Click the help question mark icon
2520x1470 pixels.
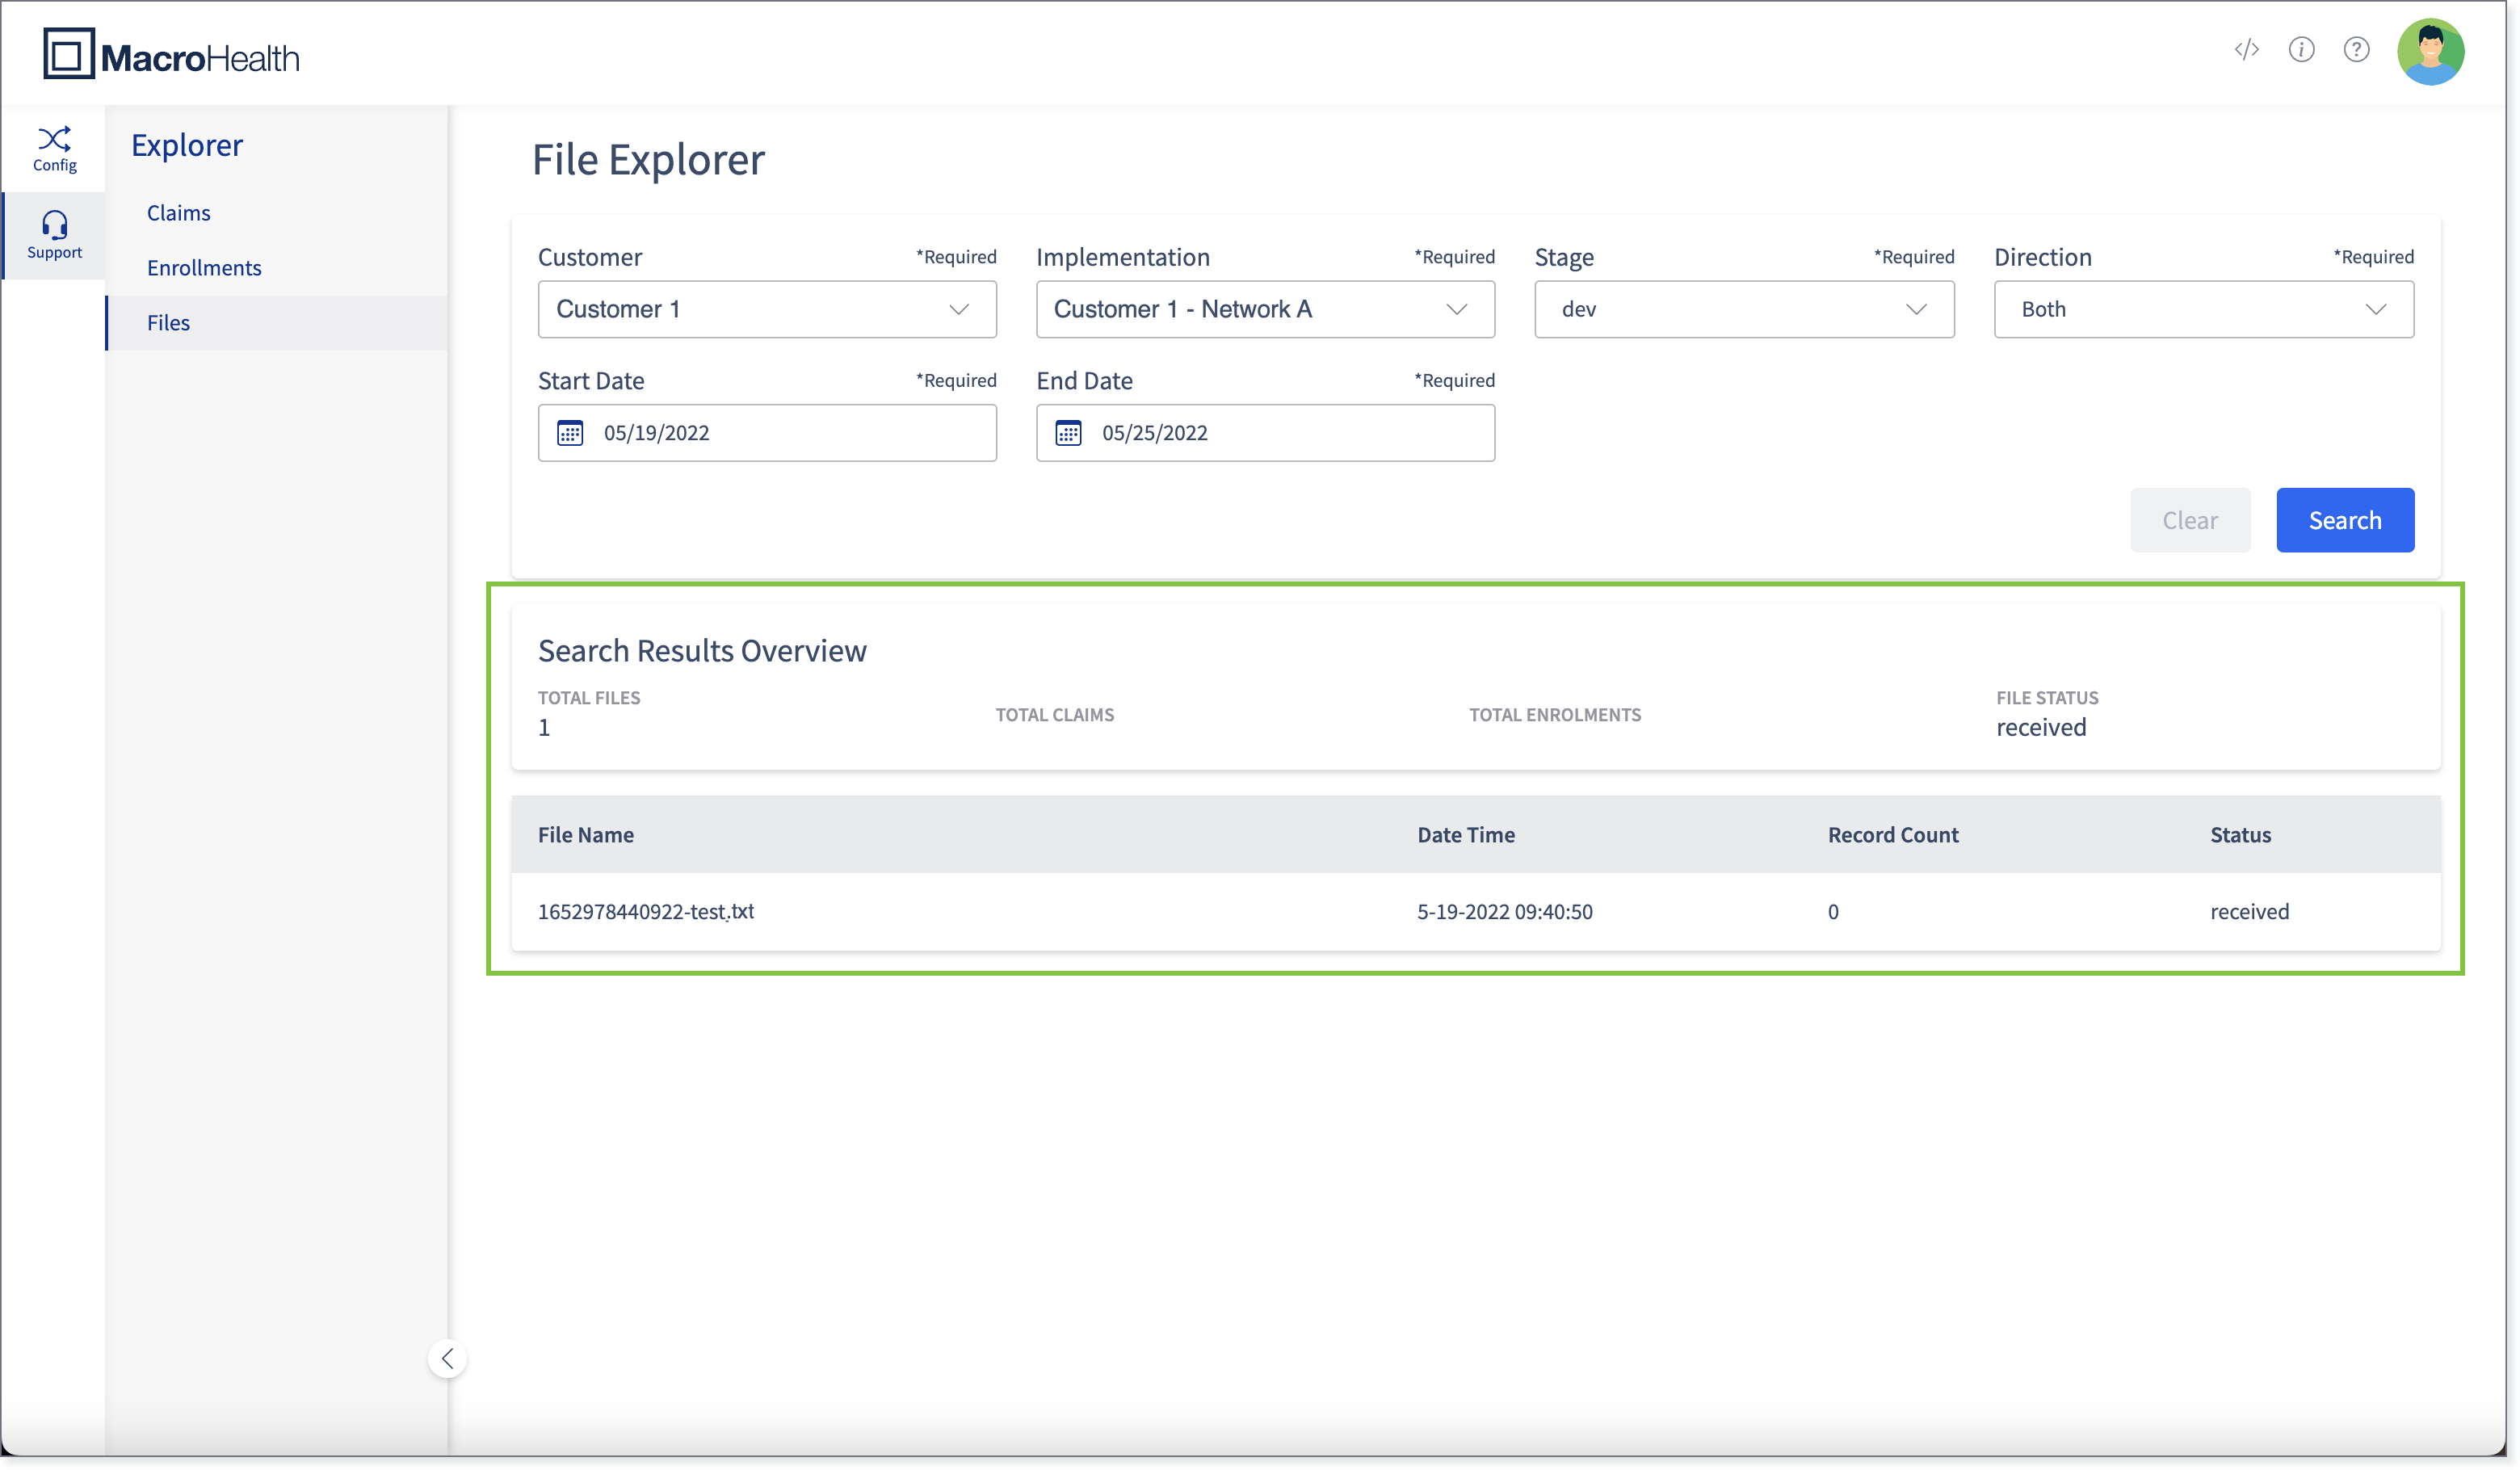coord(2356,49)
